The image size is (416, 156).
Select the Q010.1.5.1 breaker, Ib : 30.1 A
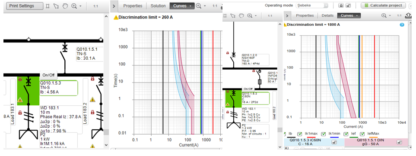[x=65, y=55]
